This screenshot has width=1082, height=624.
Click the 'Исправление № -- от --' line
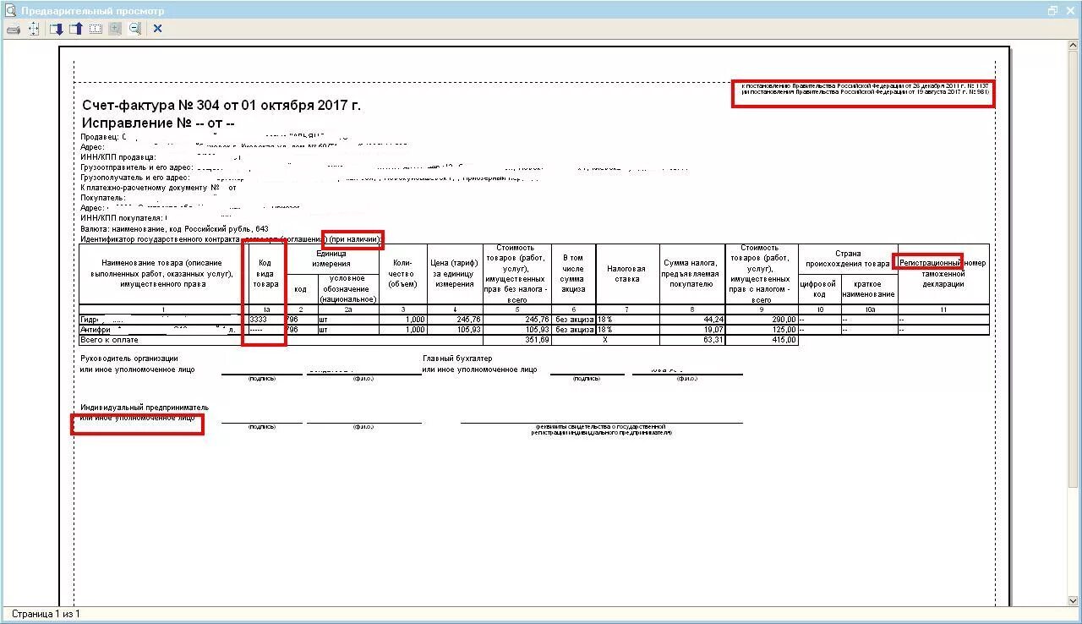158,123
